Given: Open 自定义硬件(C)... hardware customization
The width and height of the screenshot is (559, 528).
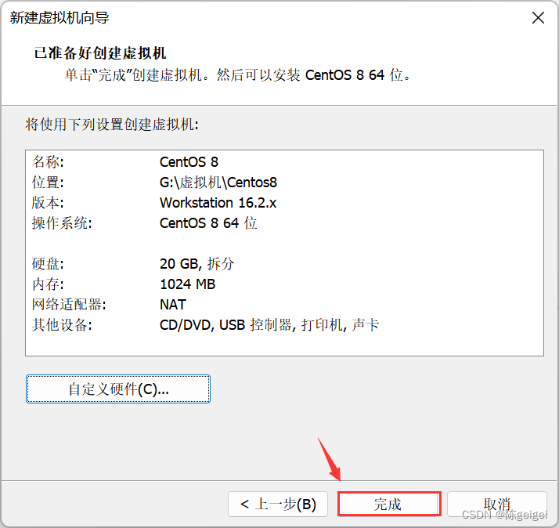Looking at the screenshot, I should click(x=118, y=389).
